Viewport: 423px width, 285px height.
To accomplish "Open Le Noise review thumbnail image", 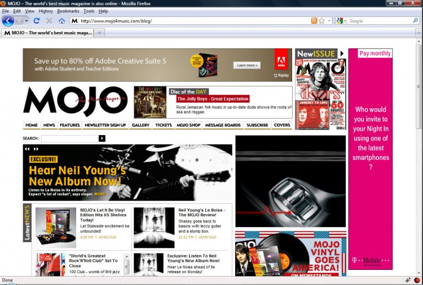I will [154, 228].
